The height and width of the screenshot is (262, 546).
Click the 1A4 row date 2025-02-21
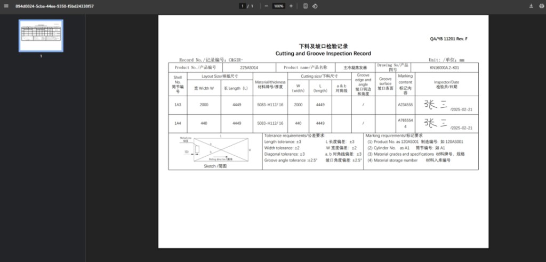pos(461,128)
